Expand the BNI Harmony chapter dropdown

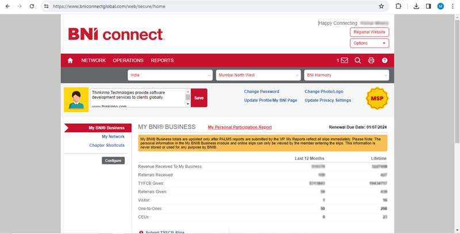point(347,75)
